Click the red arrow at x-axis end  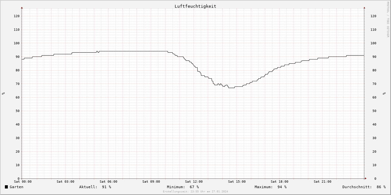click(366, 178)
